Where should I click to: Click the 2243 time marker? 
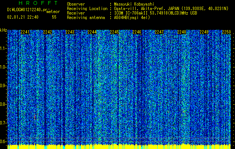point(70,32)
